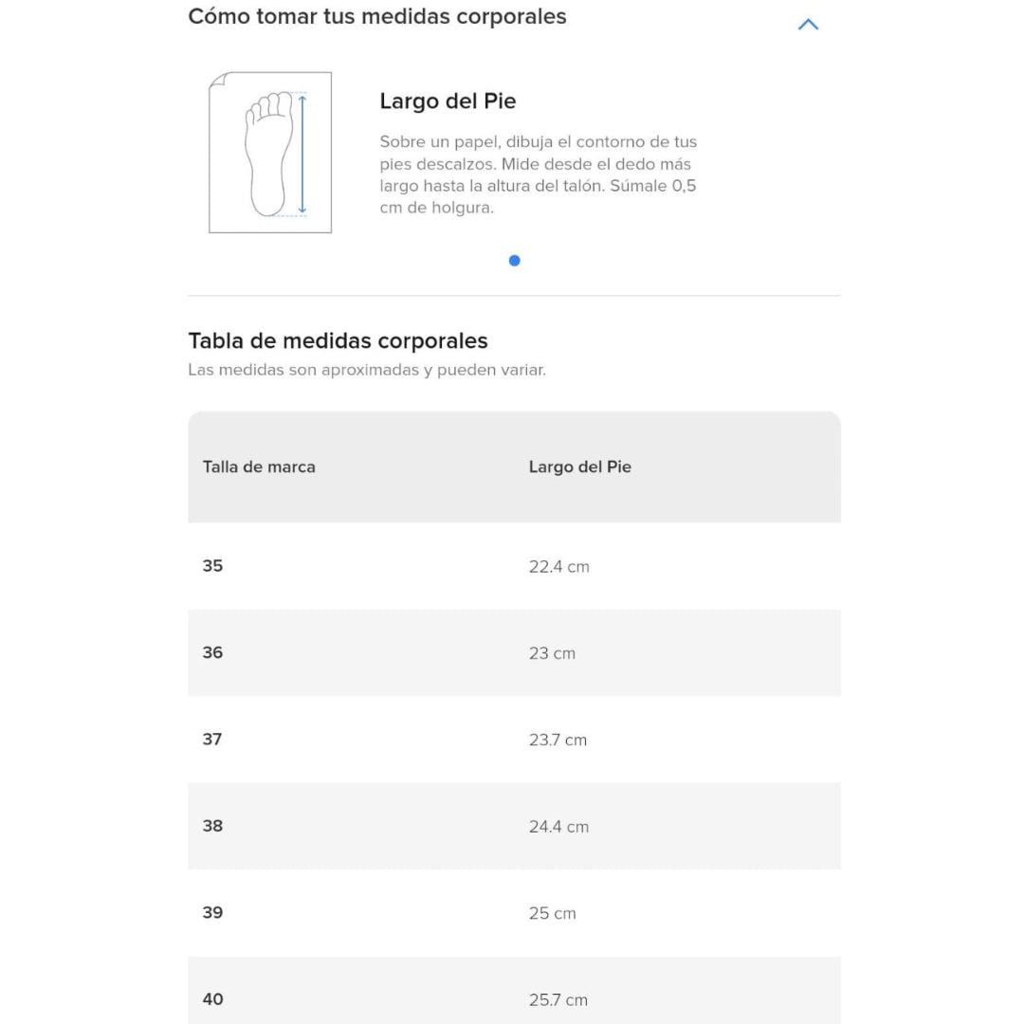The image size is (1024, 1024).
Task: Click the foot measuring instructions paragraph
Action: pyautogui.click(x=538, y=174)
